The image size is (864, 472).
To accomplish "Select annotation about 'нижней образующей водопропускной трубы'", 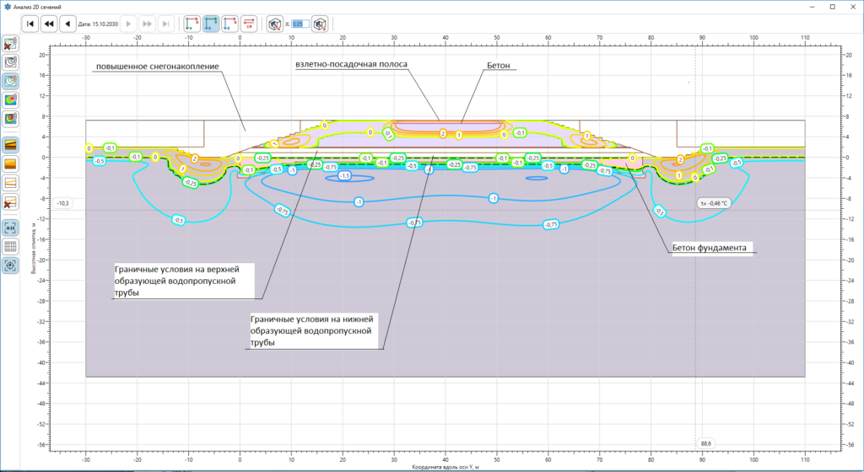I will pos(312,330).
